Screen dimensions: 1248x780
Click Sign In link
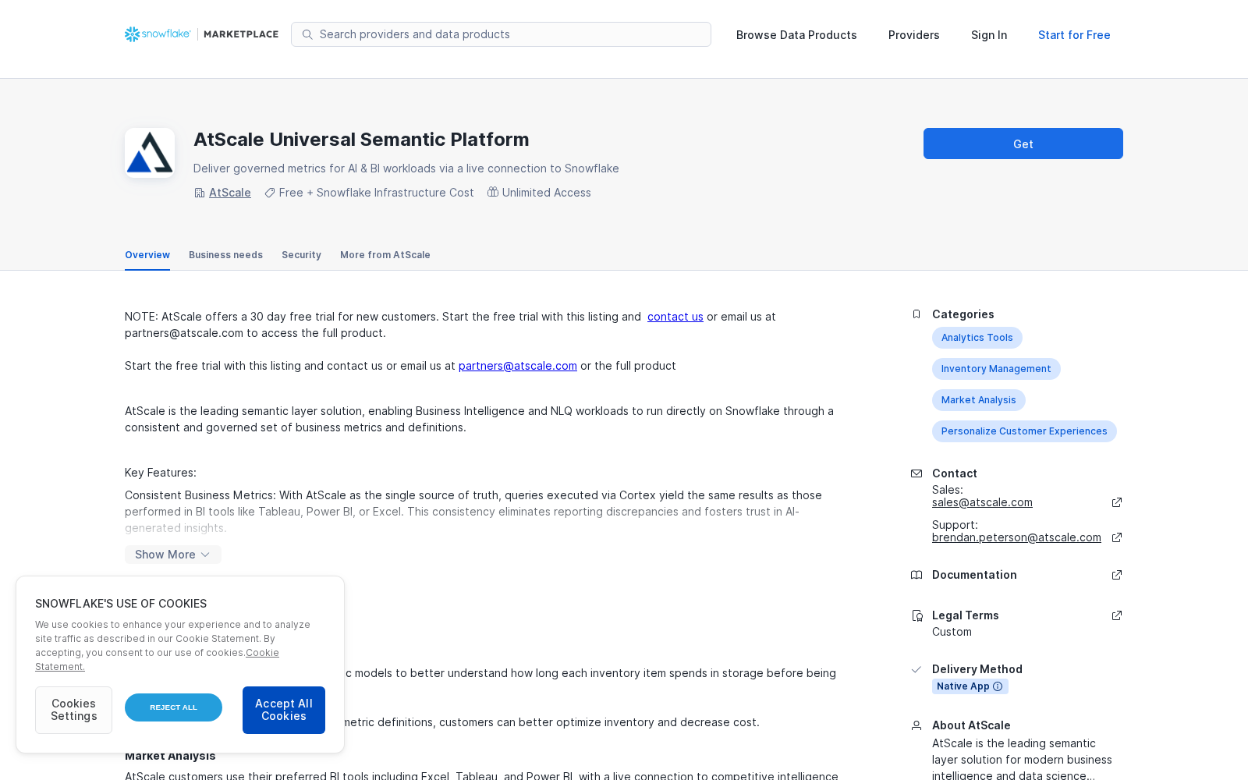click(989, 35)
